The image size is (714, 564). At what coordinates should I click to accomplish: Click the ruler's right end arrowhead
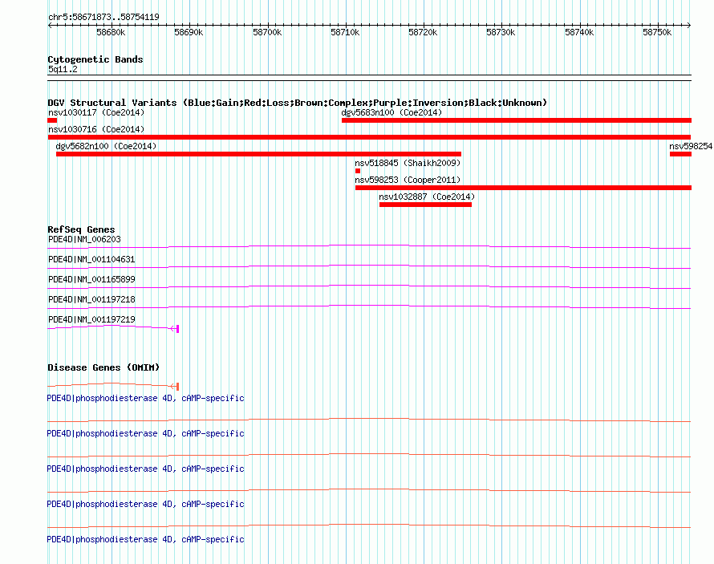(689, 25)
